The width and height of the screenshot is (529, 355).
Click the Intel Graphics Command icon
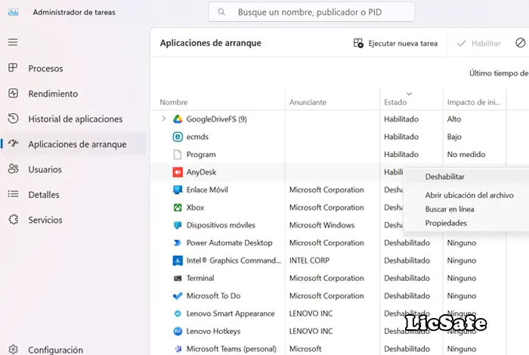click(178, 261)
